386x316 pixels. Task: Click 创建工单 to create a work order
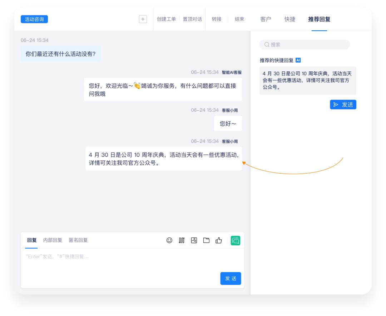[x=167, y=19]
